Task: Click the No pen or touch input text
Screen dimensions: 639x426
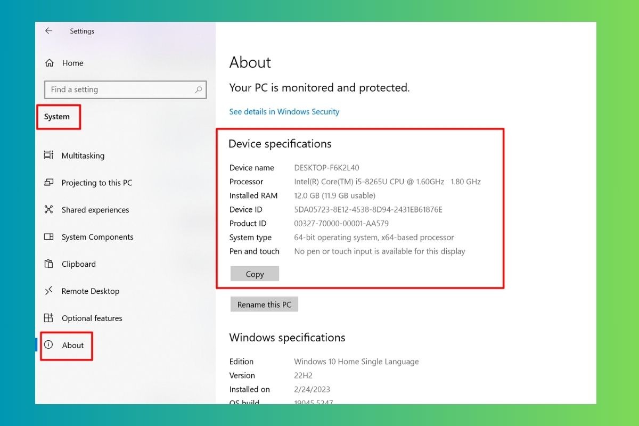Action: point(380,251)
